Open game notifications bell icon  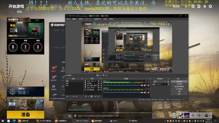pos(205,6)
